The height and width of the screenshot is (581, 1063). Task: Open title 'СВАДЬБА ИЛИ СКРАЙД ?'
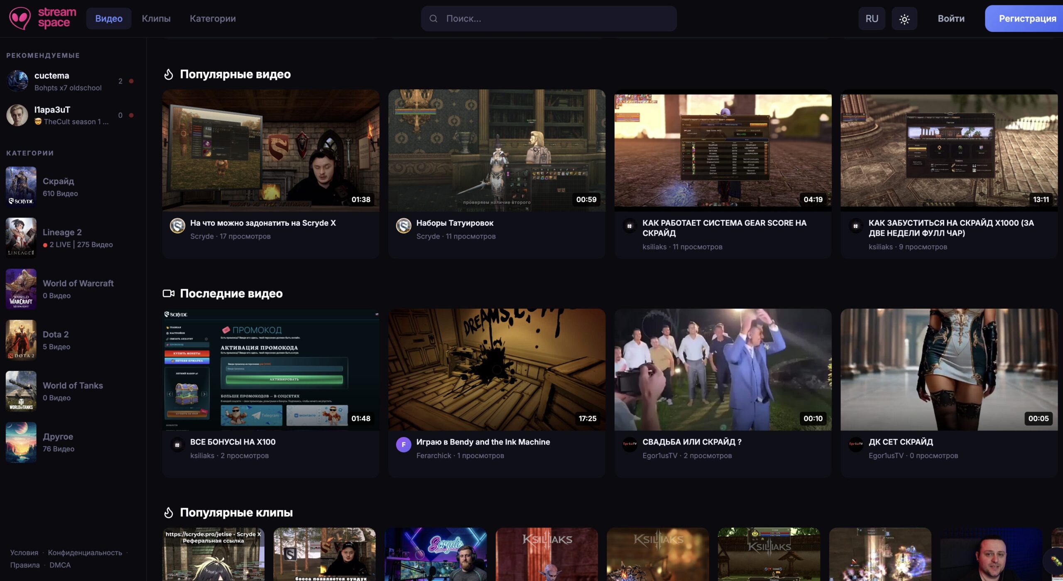click(692, 442)
